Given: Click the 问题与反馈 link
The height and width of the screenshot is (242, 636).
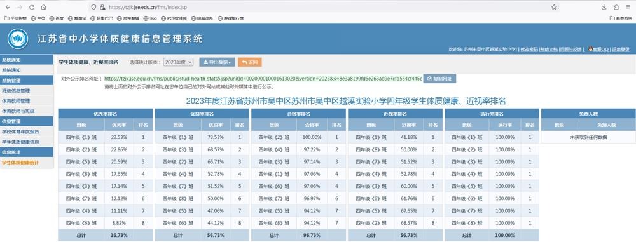Looking at the screenshot, I should pos(570,50).
